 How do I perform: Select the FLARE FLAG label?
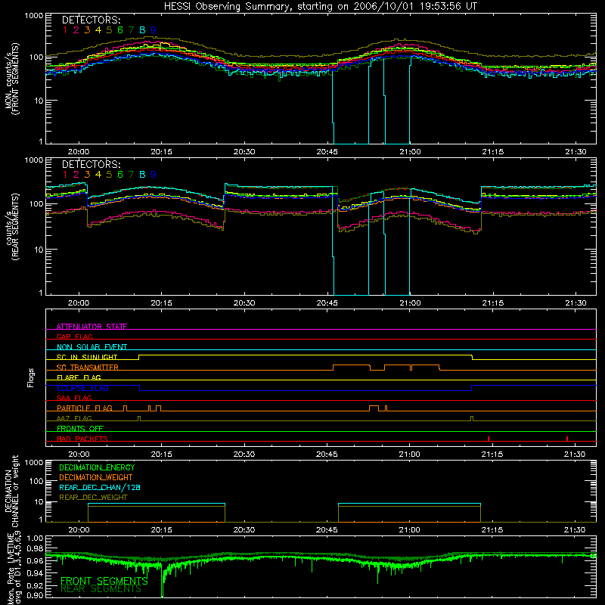(x=79, y=377)
